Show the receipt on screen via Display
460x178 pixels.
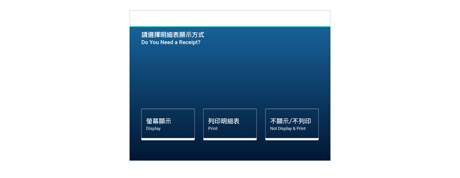[x=168, y=124]
